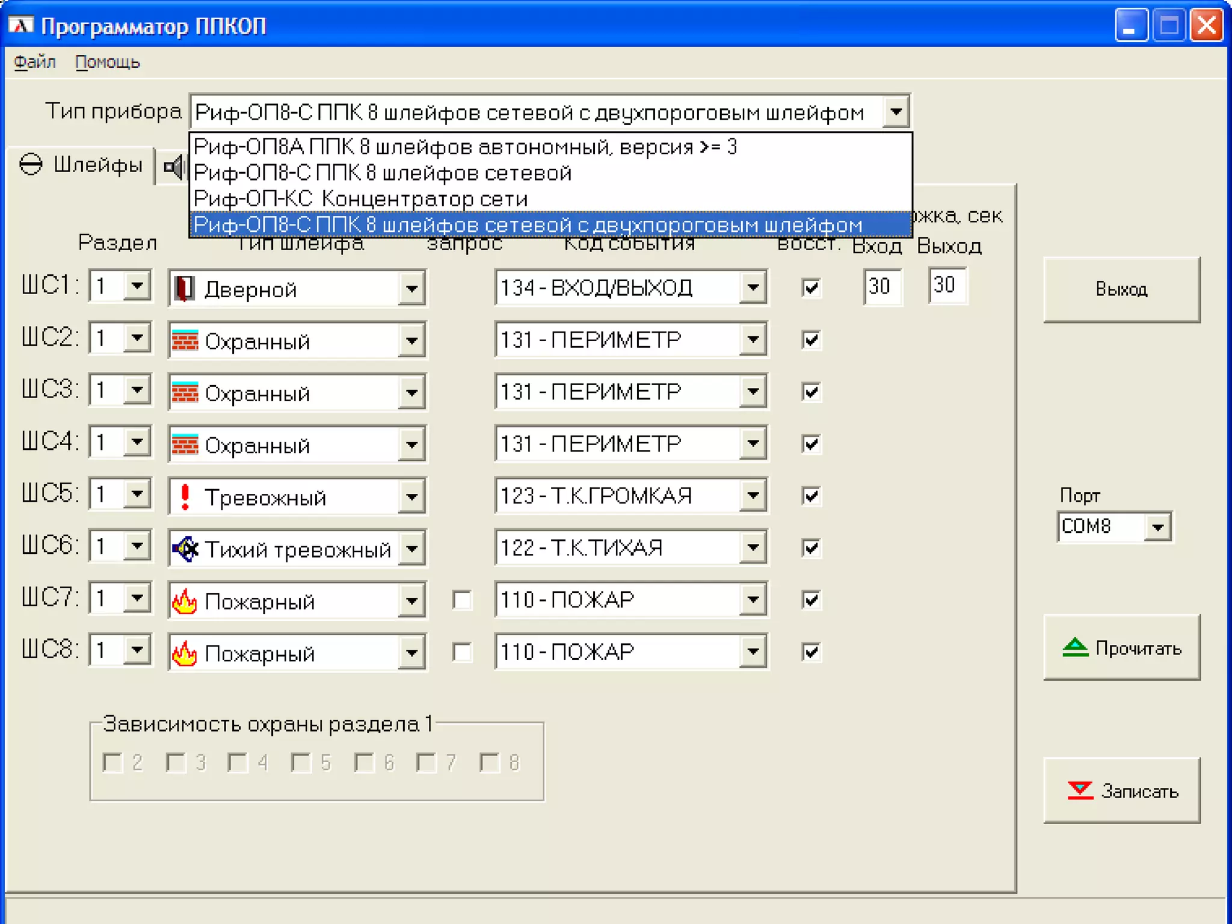1232x924 pixels.
Task: Enable the запрос checkbox for ШС7
Action: pos(462,600)
